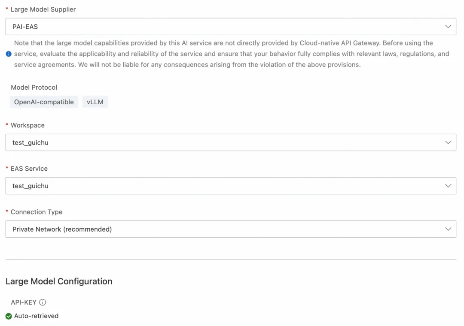Click the green Auto-retrieved check icon

(x=9, y=316)
